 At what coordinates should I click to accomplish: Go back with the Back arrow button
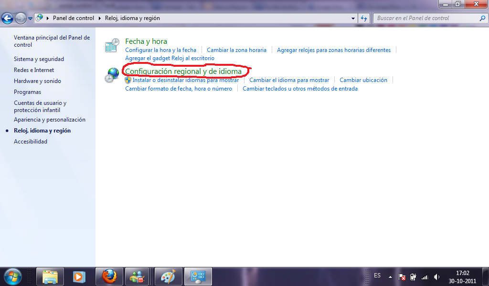[8, 18]
